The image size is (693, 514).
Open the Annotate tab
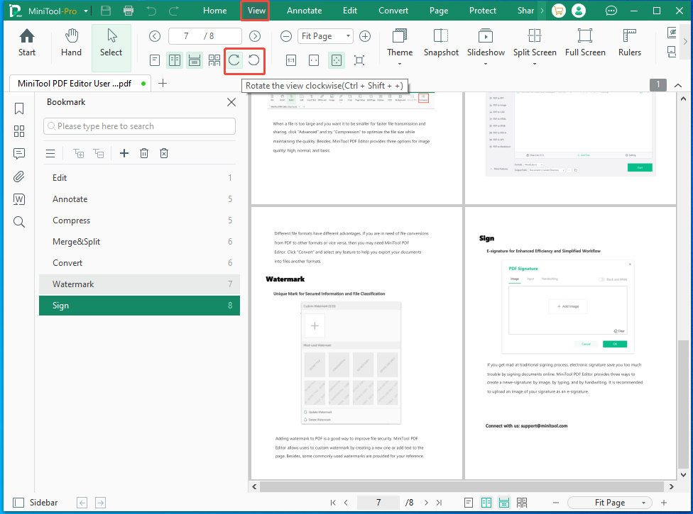(304, 11)
